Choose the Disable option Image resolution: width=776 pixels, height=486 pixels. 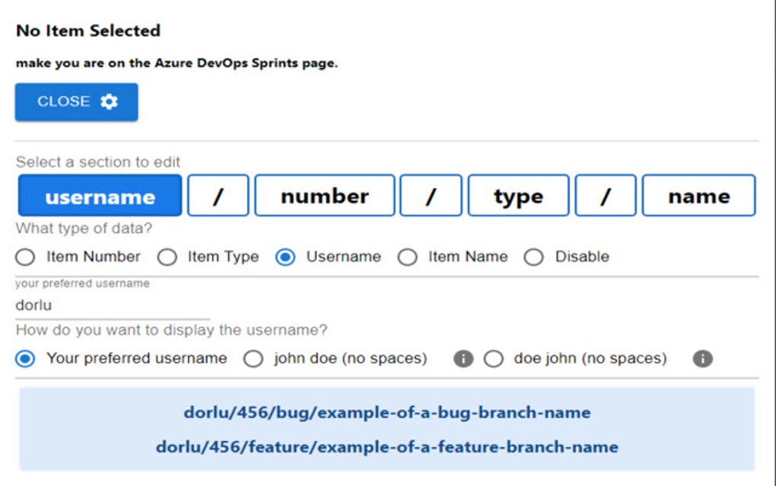coord(536,257)
